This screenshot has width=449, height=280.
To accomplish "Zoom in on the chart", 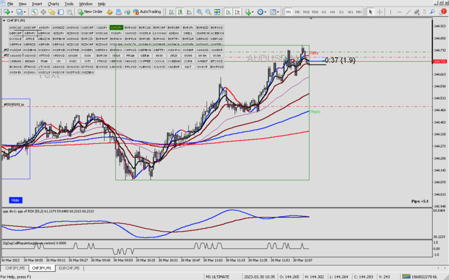I will click(200, 12).
